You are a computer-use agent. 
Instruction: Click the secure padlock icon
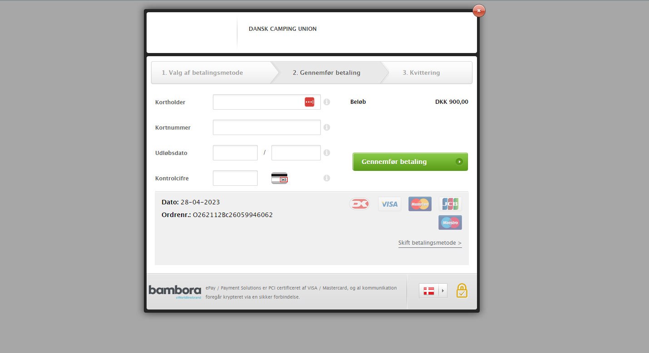point(462,291)
